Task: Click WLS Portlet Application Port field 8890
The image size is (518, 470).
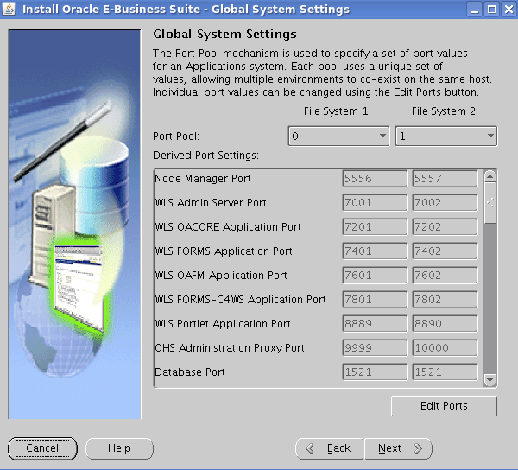Action: 445,324
